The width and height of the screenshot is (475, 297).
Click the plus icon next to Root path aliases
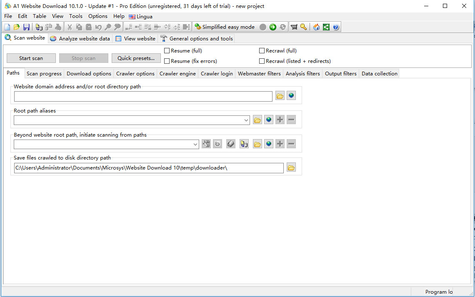280,120
